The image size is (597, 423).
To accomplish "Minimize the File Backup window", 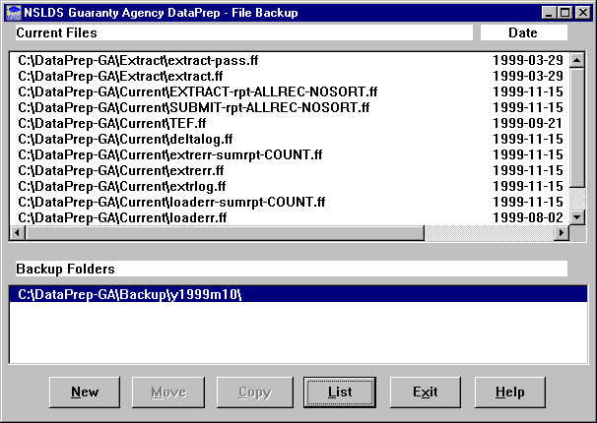I will [549, 13].
